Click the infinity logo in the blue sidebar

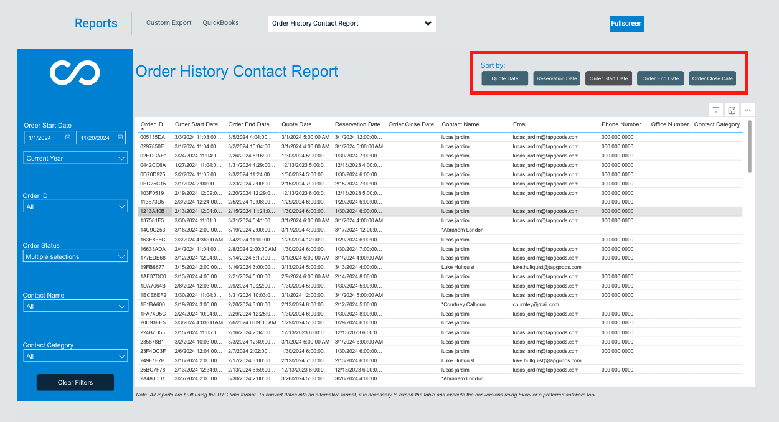[75, 73]
